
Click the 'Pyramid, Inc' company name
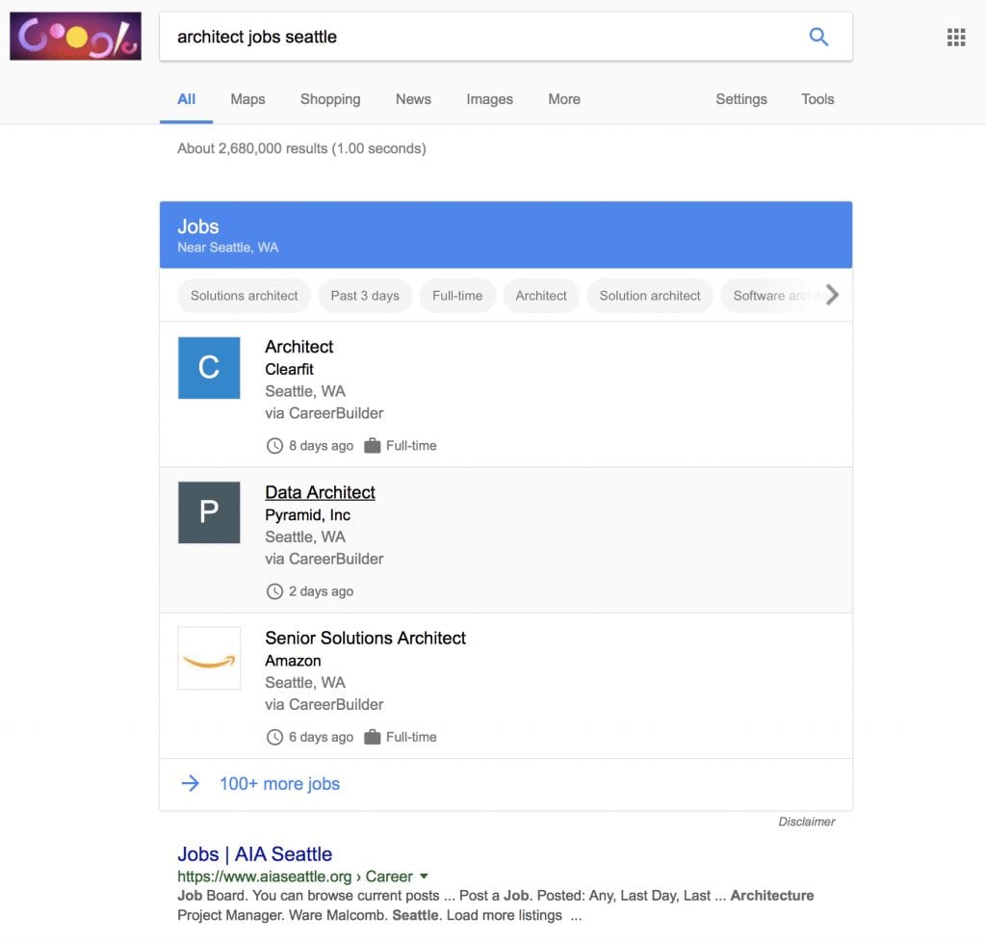tap(307, 515)
